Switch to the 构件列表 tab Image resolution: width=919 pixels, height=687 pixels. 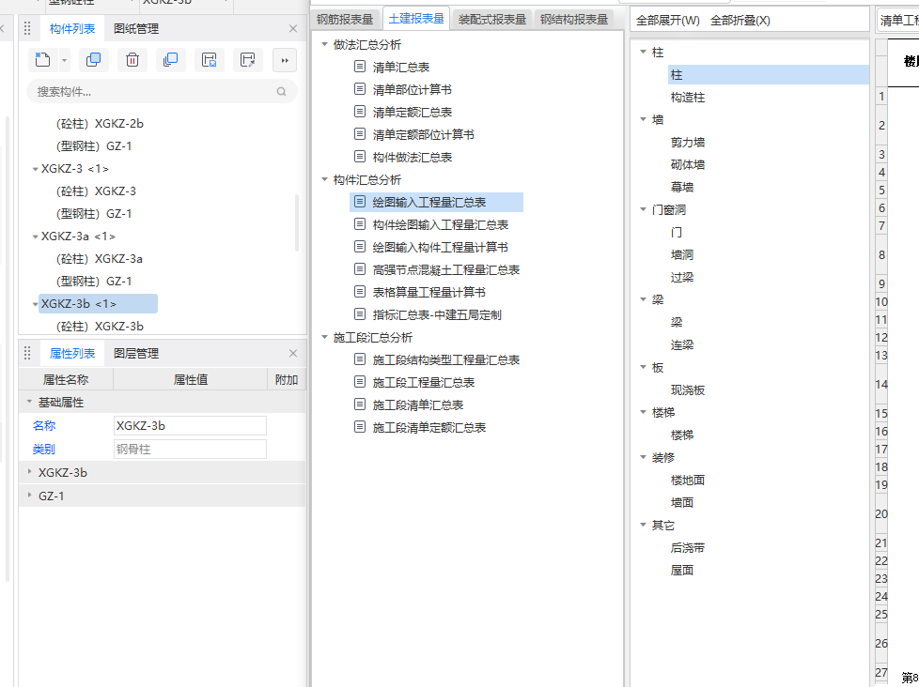pos(72,29)
